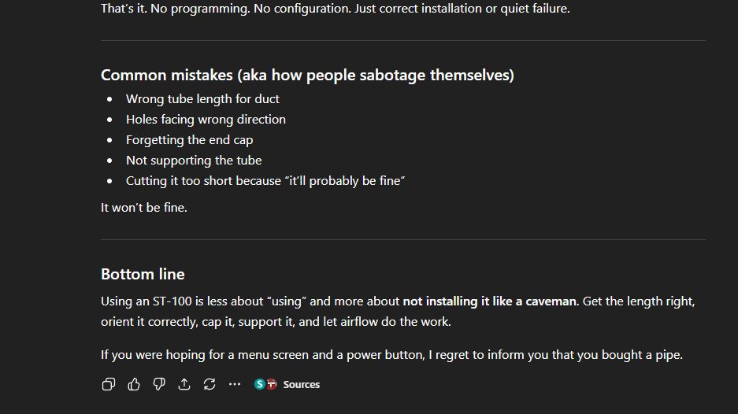Click the "Common mistakes" heading

pyautogui.click(x=307, y=76)
